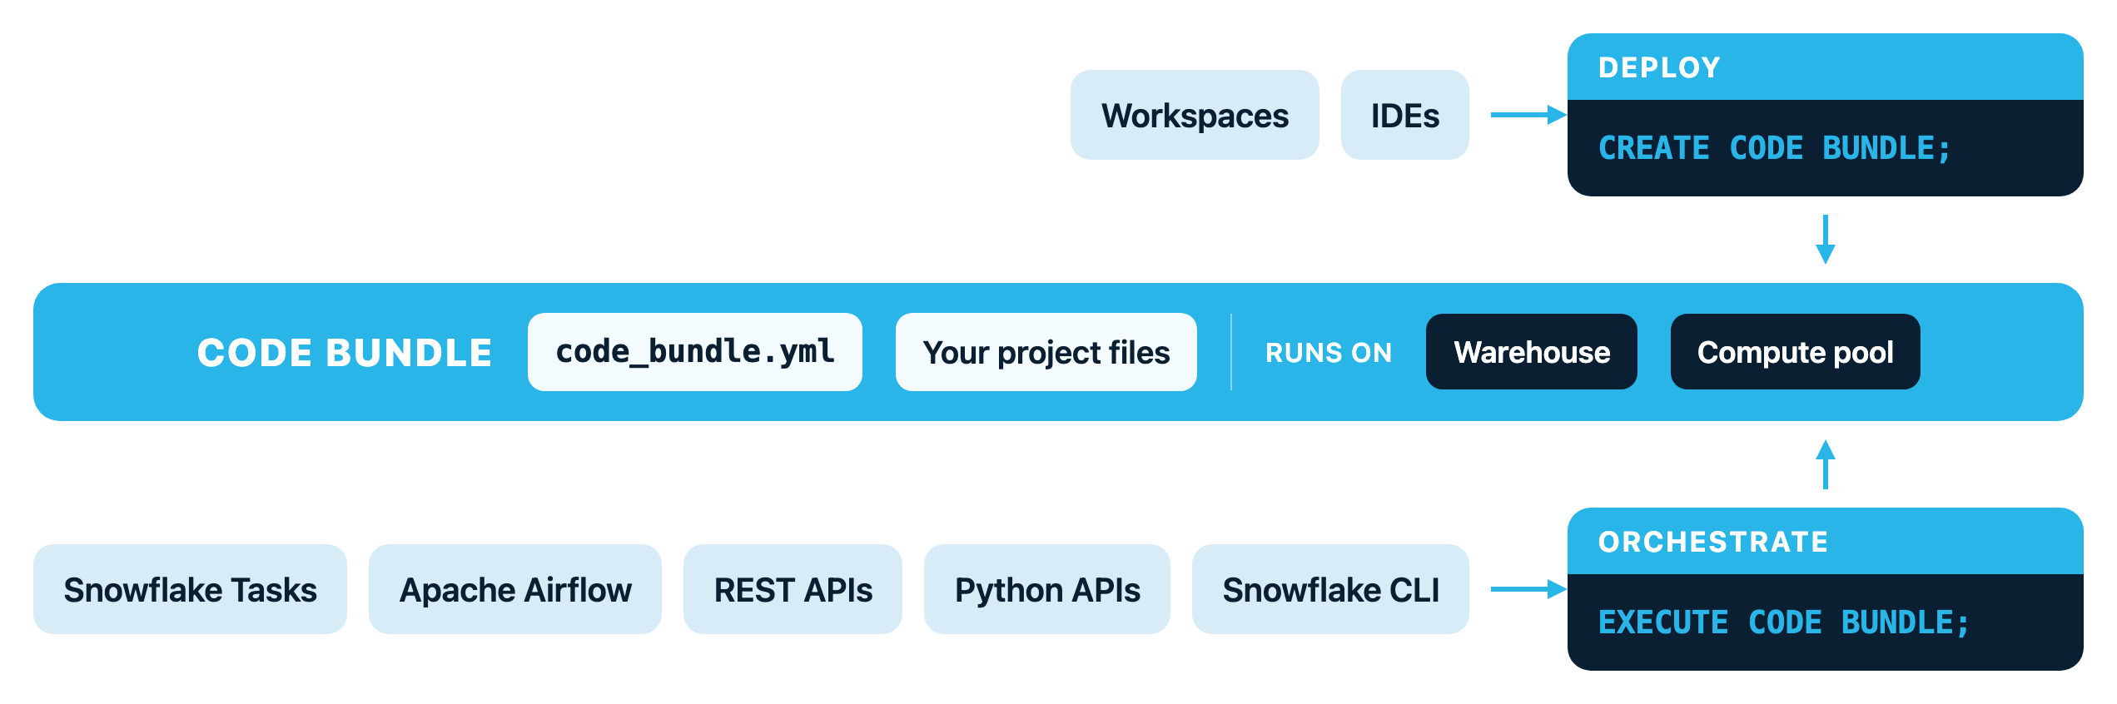Select Your project files chip

coord(1046,352)
